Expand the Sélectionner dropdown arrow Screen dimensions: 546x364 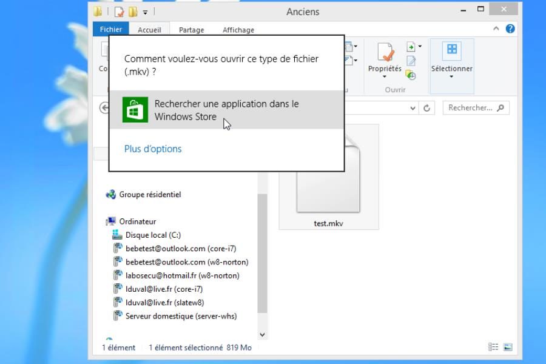click(x=451, y=77)
